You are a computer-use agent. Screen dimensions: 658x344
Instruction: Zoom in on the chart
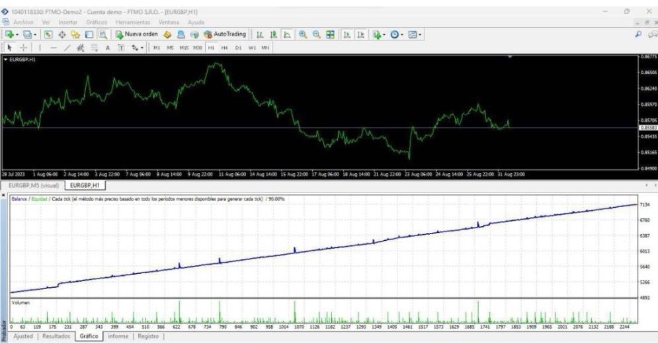302,34
